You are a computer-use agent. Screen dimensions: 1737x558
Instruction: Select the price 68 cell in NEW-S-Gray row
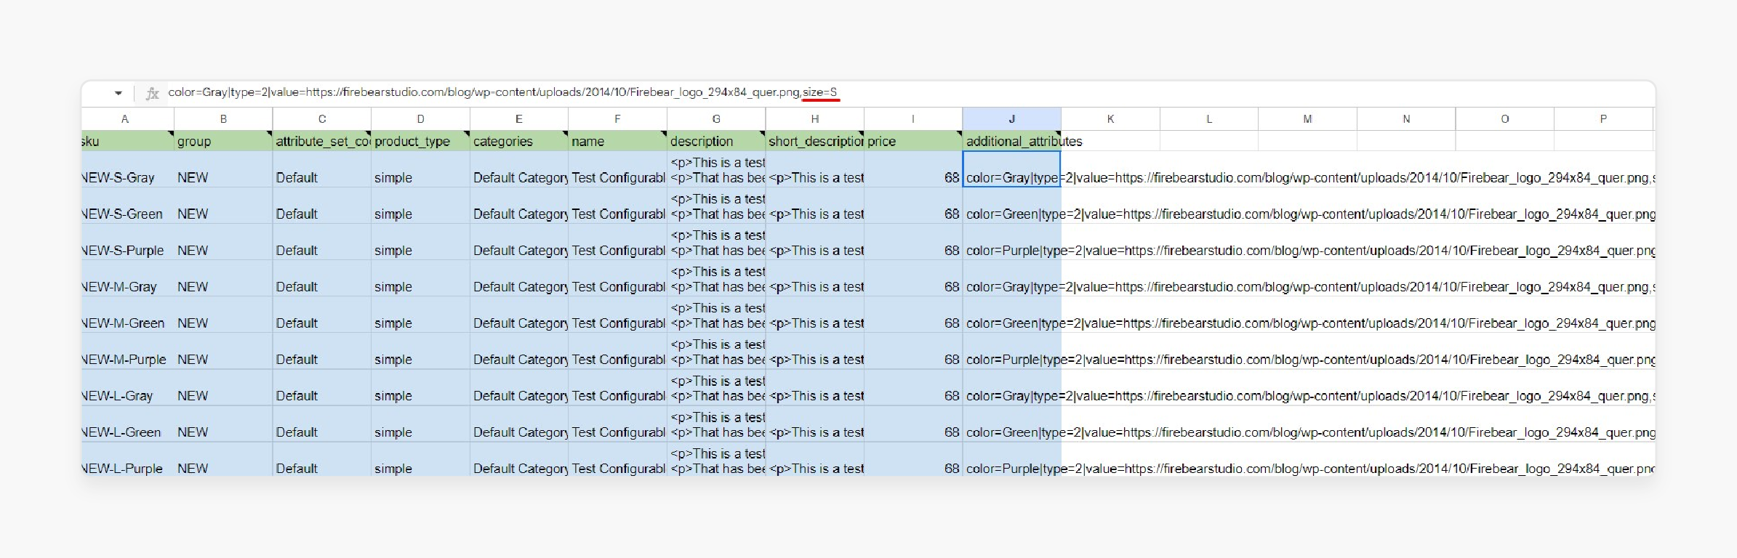click(x=913, y=169)
